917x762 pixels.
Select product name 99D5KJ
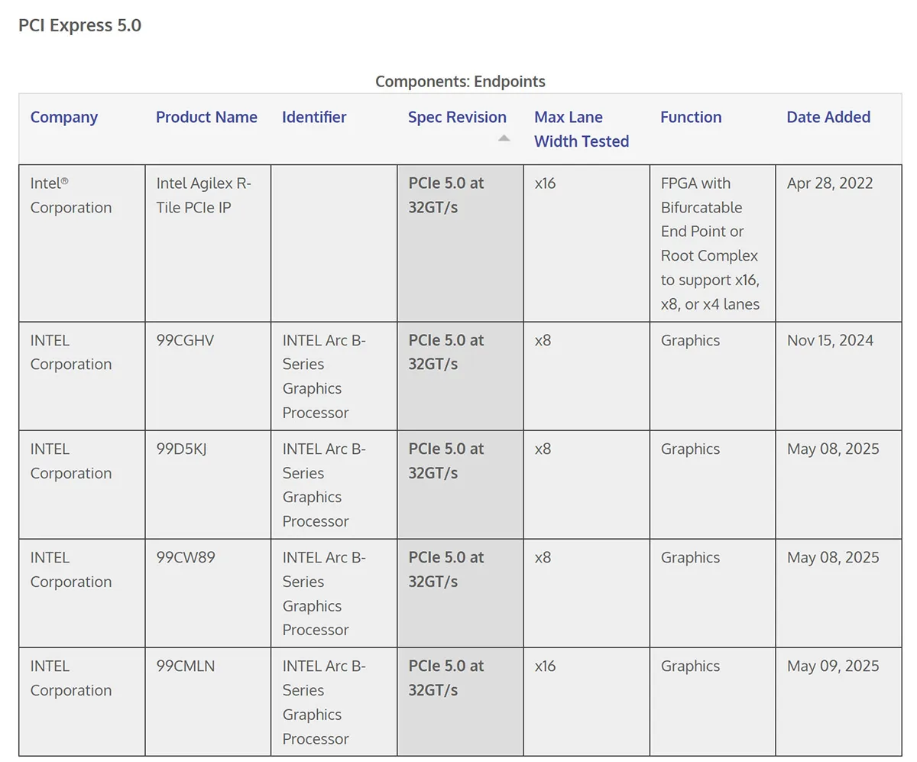point(182,449)
